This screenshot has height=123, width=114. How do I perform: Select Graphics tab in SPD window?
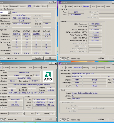tap(37, 6)
